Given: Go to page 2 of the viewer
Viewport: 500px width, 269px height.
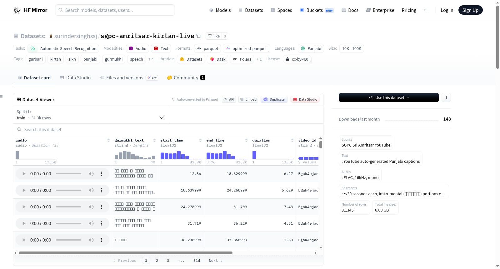Looking at the screenshot, I should [x=157, y=261].
